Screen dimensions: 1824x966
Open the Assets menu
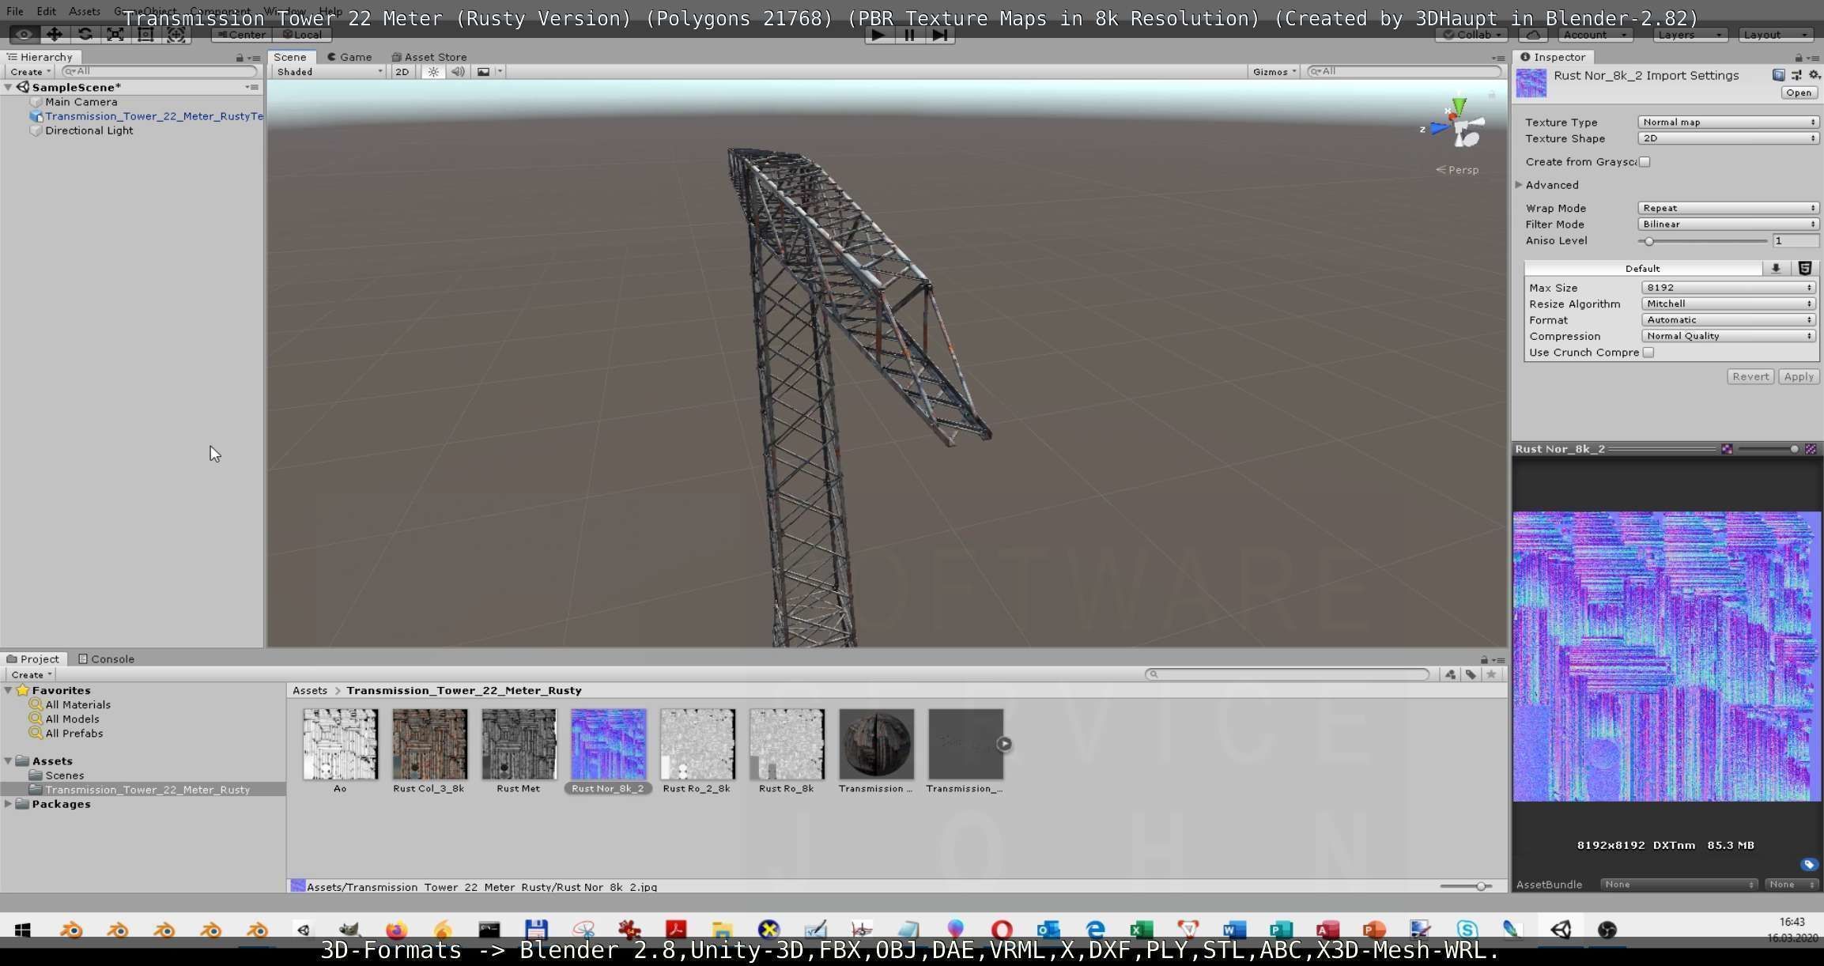pos(84,12)
